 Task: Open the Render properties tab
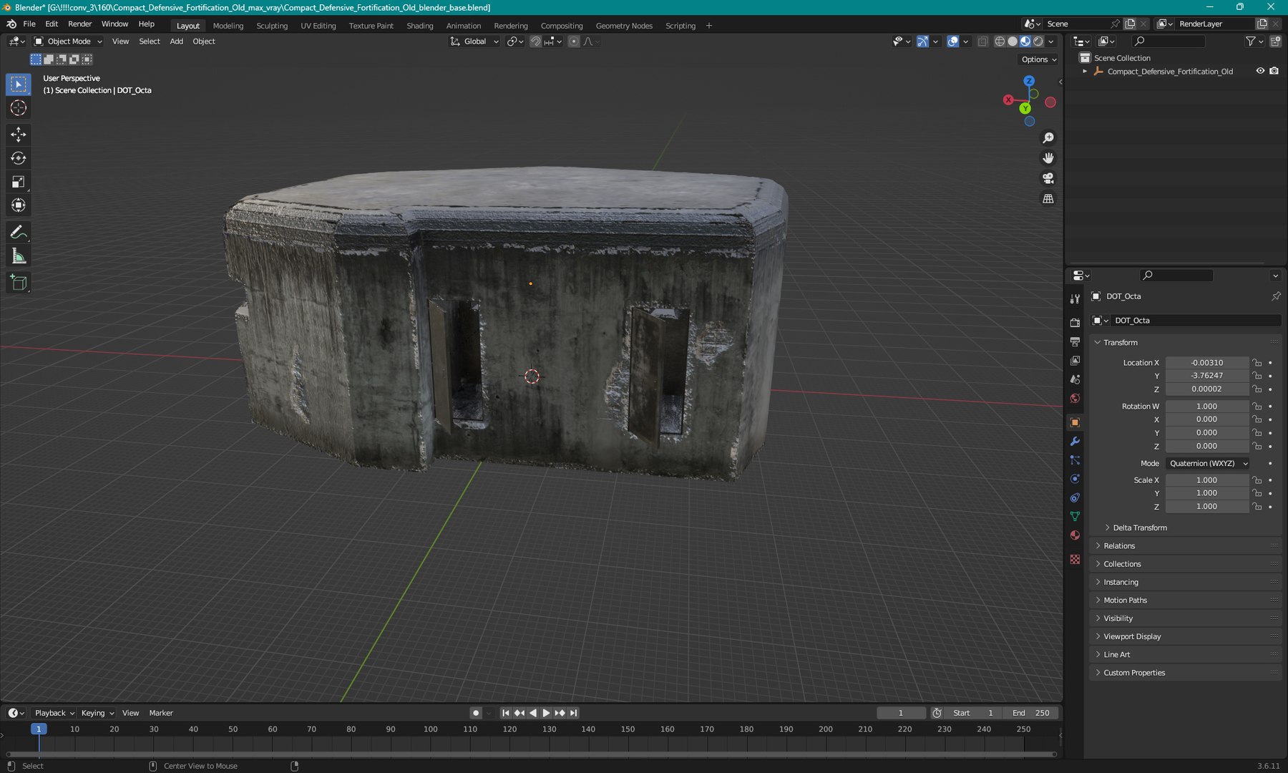[x=1075, y=323]
